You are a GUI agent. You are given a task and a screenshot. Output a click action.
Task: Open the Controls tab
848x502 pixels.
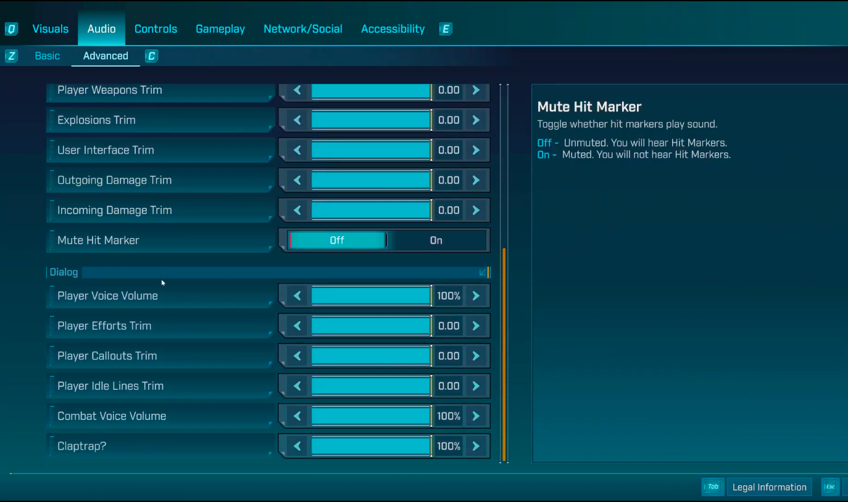tap(156, 29)
